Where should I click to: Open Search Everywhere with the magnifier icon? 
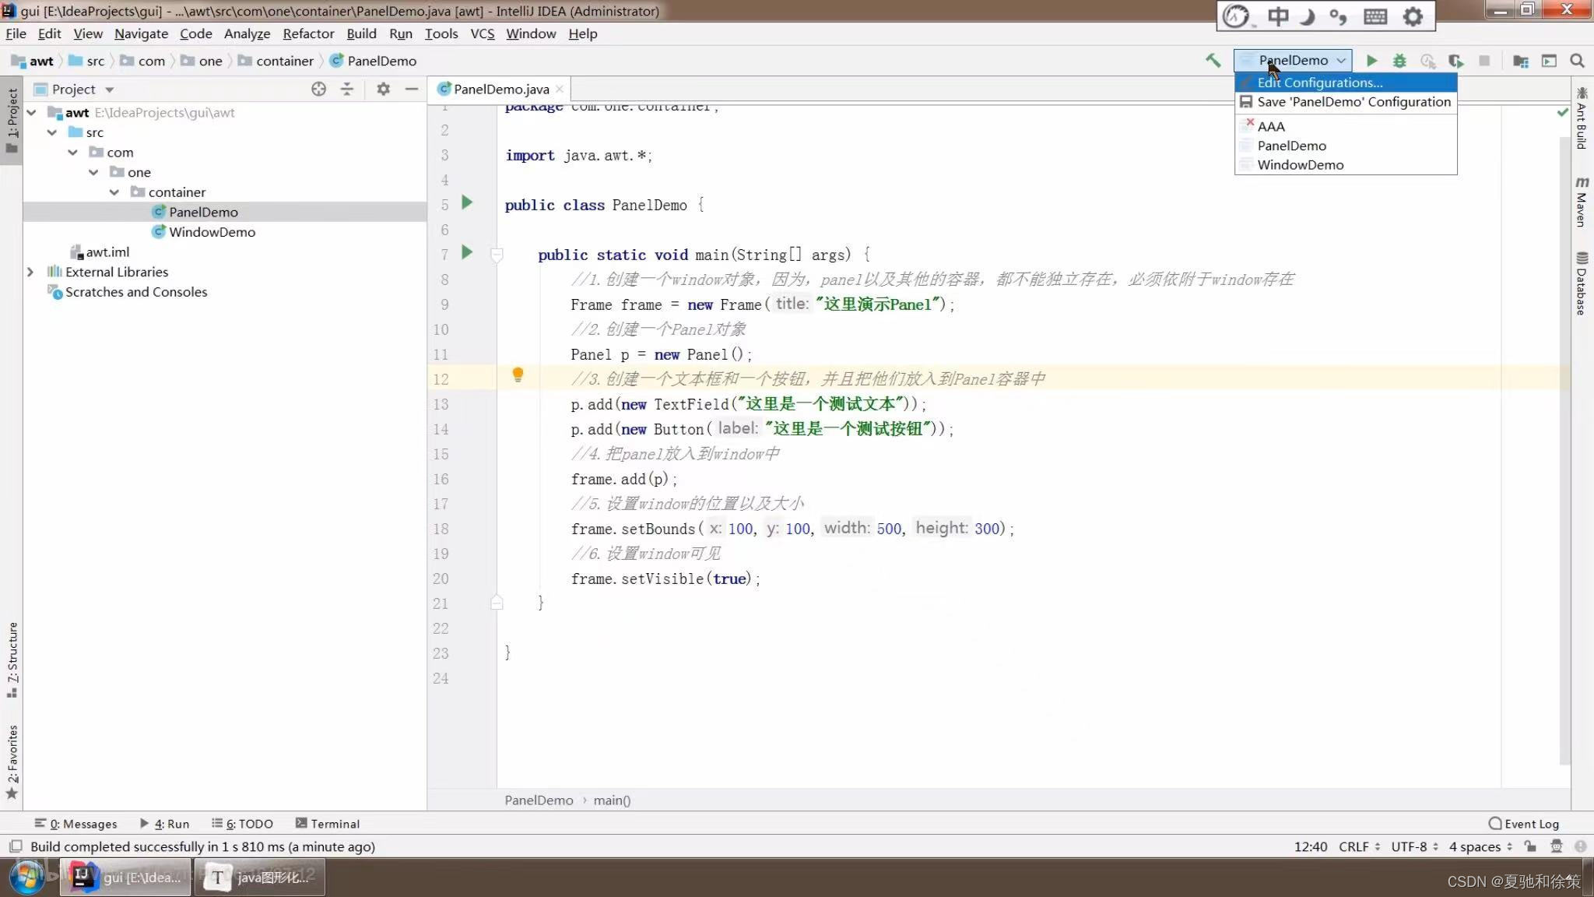pyautogui.click(x=1577, y=60)
